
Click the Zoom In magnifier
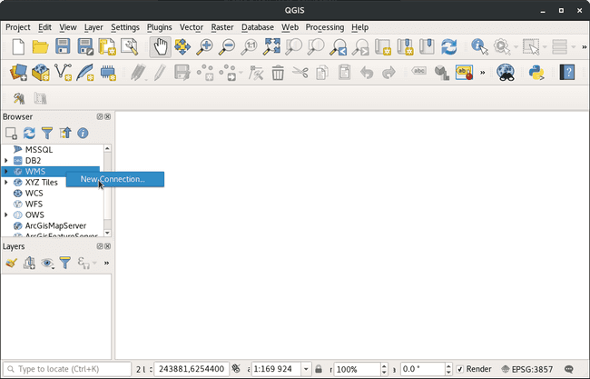[205, 47]
